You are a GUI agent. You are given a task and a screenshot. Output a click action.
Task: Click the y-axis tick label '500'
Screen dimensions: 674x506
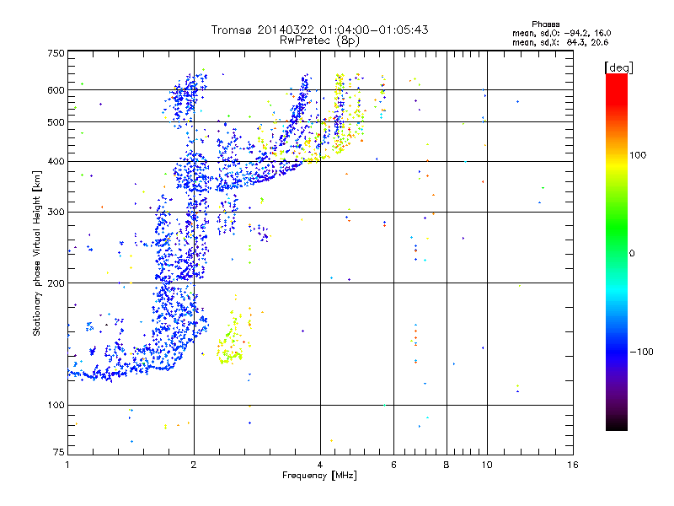point(56,122)
